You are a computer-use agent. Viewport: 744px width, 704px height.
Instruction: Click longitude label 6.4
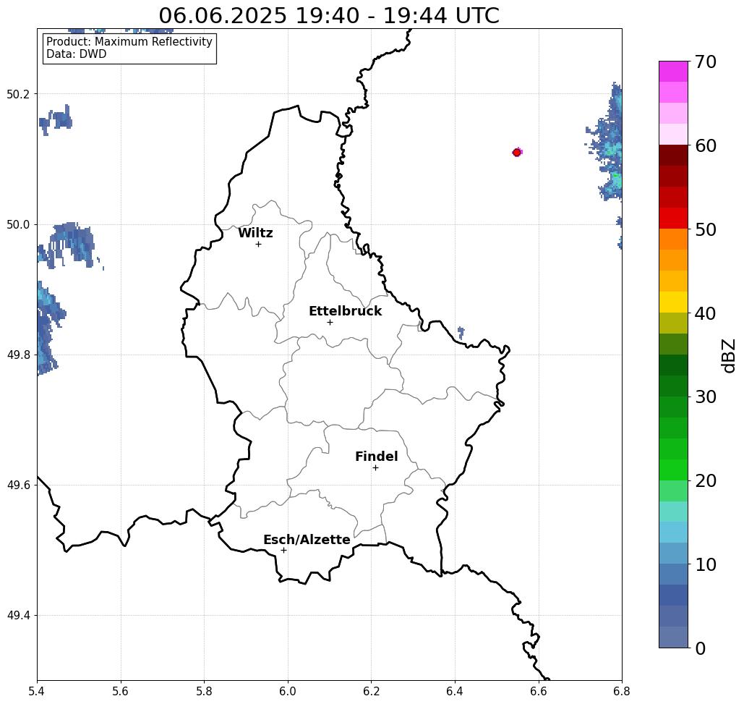click(x=455, y=691)
